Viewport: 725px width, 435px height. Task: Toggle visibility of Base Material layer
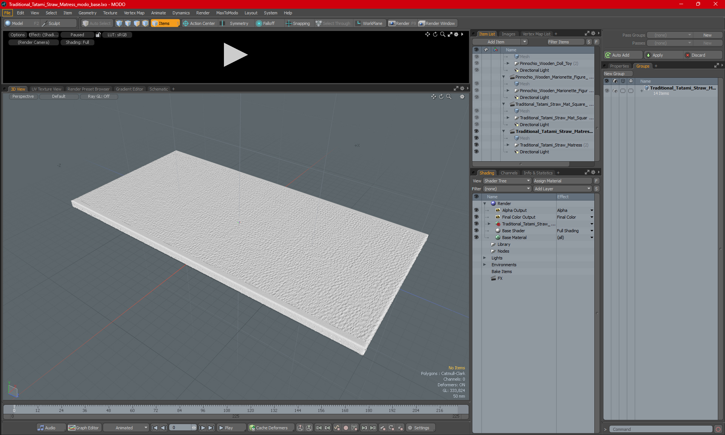[476, 238]
